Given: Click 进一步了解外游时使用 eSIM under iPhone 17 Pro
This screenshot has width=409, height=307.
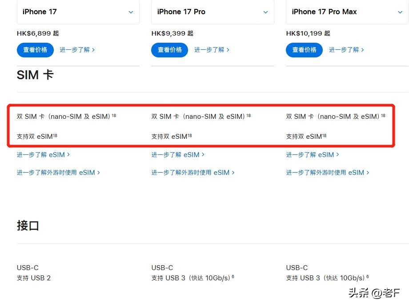Looking at the screenshot, I should [193, 173].
